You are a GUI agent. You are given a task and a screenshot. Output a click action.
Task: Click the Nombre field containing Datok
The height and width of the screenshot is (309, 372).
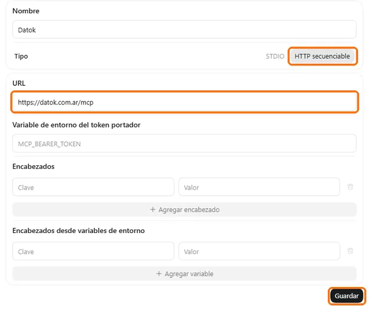(x=184, y=30)
